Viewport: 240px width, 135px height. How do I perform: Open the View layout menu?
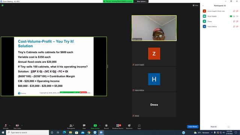point(195,5)
